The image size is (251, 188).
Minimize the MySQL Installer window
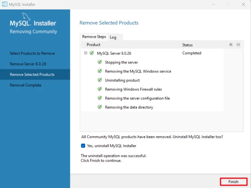(x=213, y=4)
